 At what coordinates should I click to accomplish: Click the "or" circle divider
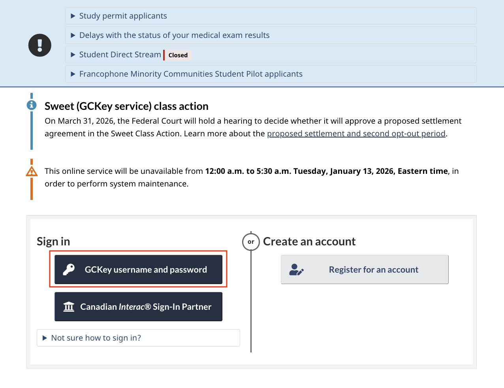coord(251,241)
